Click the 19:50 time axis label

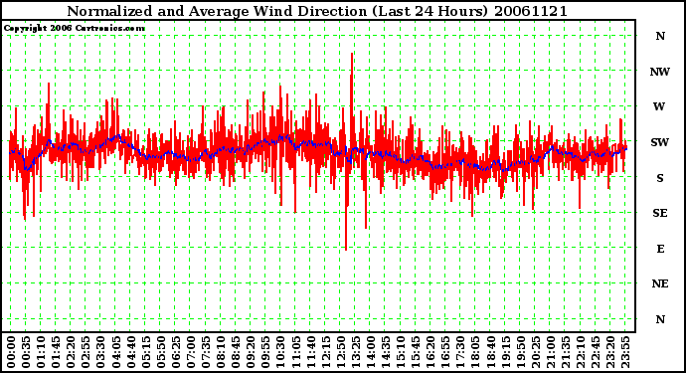click(x=521, y=352)
